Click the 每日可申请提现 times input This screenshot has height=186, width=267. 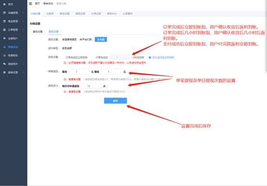pyautogui.click(x=91, y=86)
